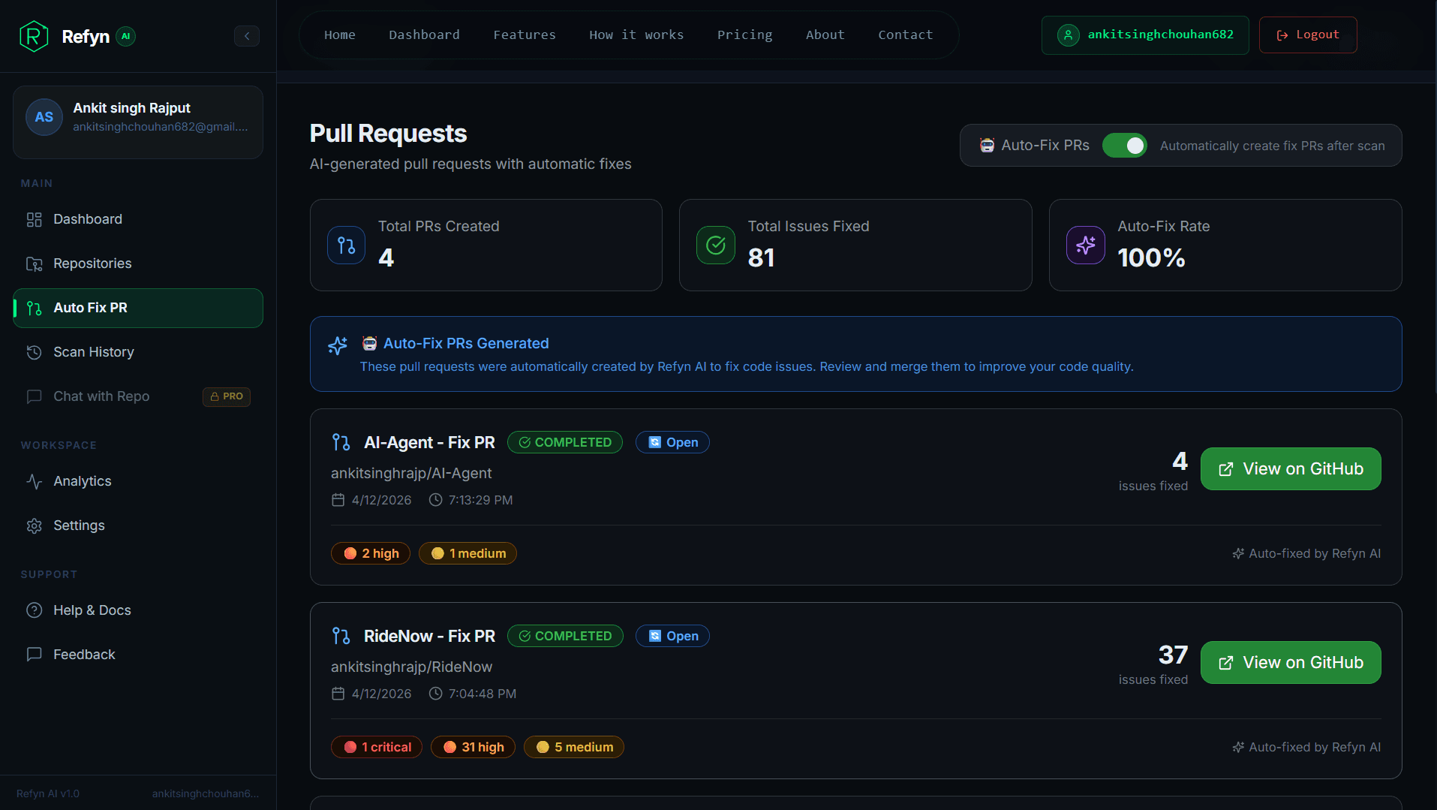Open the Feedback page
Screen dimensions: 1437x810
pyautogui.click(x=84, y=655)
